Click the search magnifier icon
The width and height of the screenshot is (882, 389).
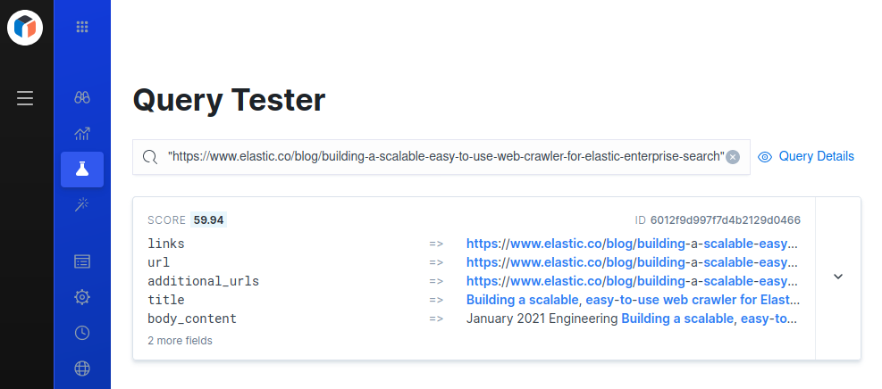[150, 157]
